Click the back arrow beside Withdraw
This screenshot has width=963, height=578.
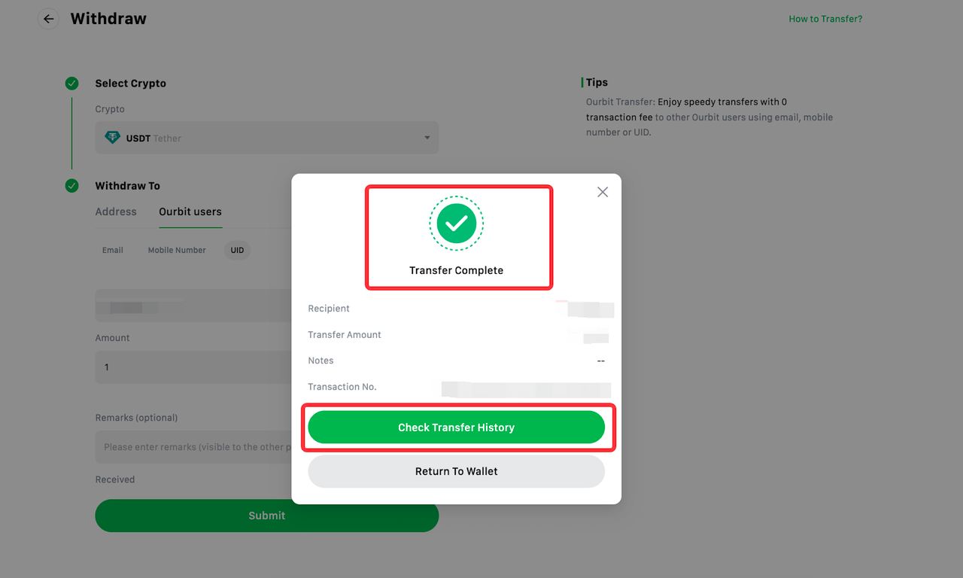click(48, 19)
